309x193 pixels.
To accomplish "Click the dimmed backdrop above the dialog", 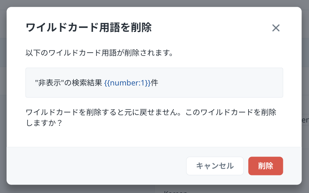I will coord(154,3).
